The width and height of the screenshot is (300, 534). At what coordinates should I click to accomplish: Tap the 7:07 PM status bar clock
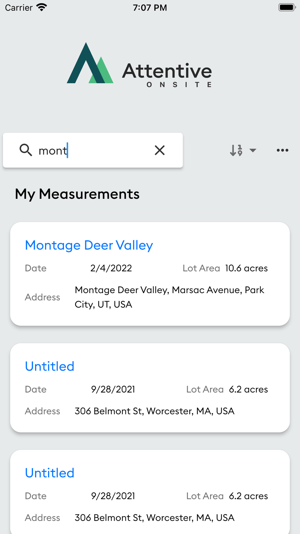pyautogui.click(x=150, y=8)
